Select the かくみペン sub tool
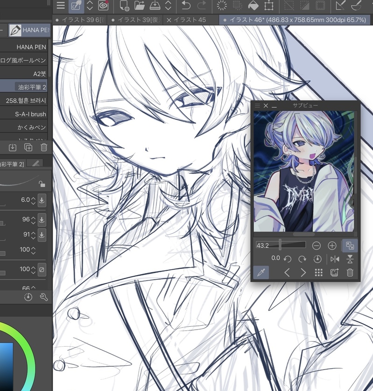This screenshot has width=373, height=391. (x=24, y=127)
